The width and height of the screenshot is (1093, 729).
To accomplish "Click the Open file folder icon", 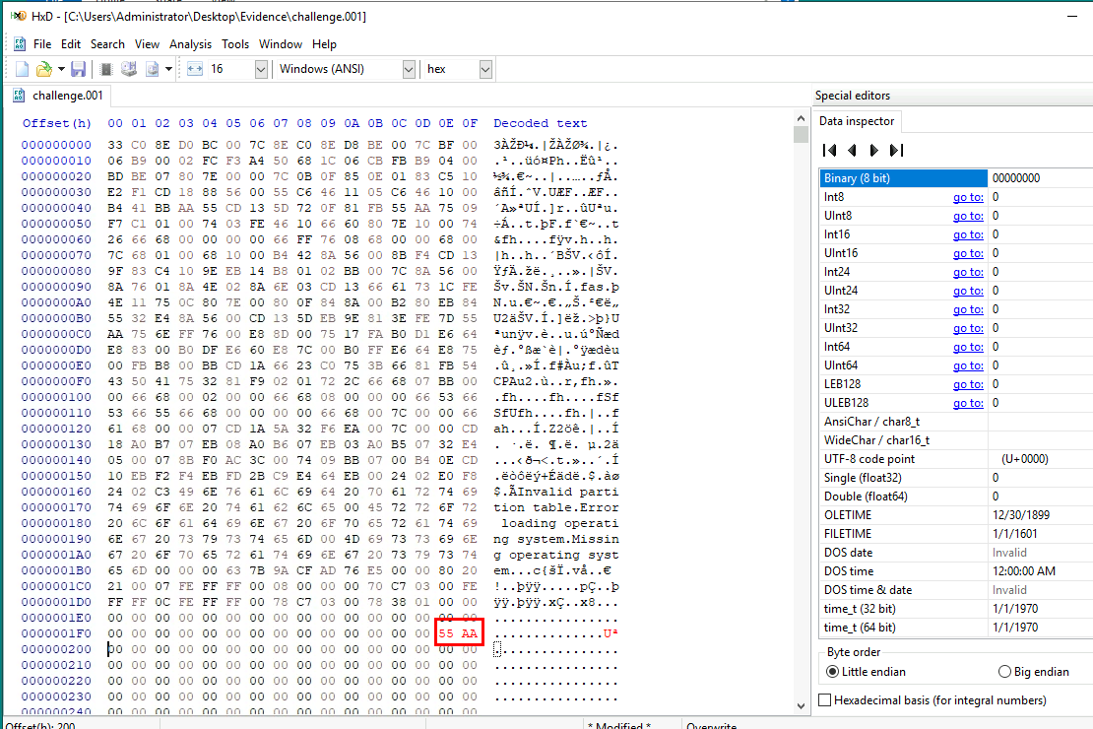I will click(43, 69).
